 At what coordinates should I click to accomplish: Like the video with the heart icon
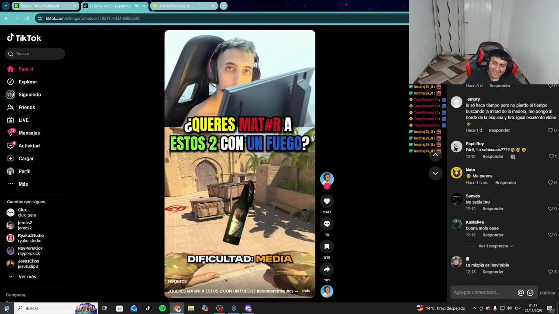327,201
